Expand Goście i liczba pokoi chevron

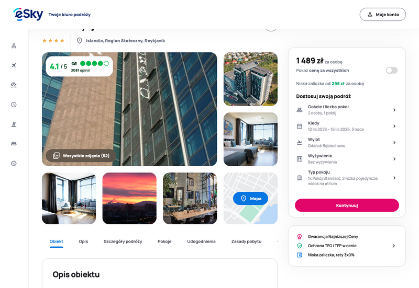coord(394,110)
